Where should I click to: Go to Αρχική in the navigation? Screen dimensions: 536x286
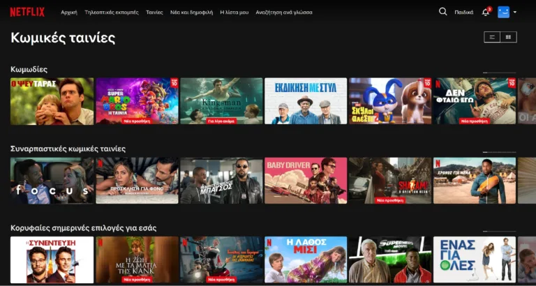tap(69, 13)
